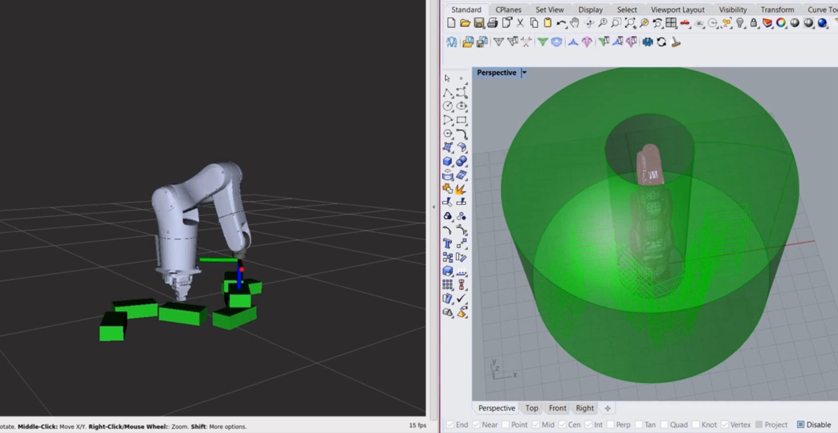This screenshot has height=433, width=838.
Task: Toggle the Vertex osnap checkbox
Action: pos(724,425)
